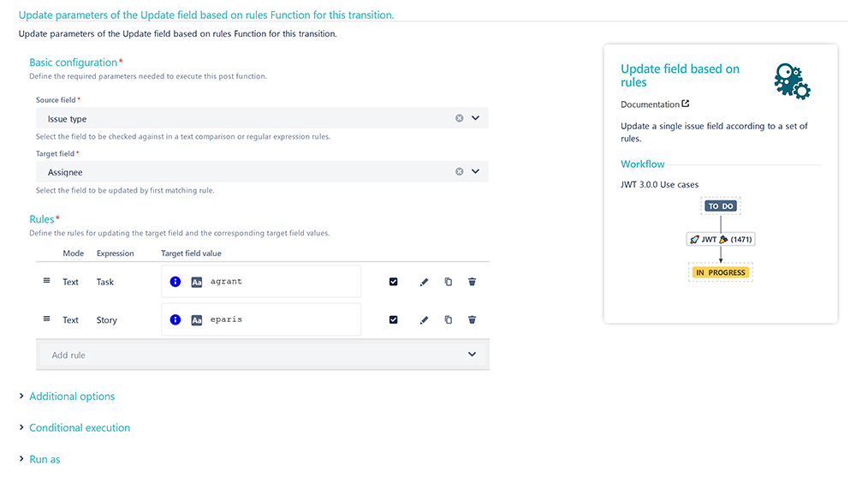Expand the Conditional execution section
The image size is (856, 477).
pos(80,428)
